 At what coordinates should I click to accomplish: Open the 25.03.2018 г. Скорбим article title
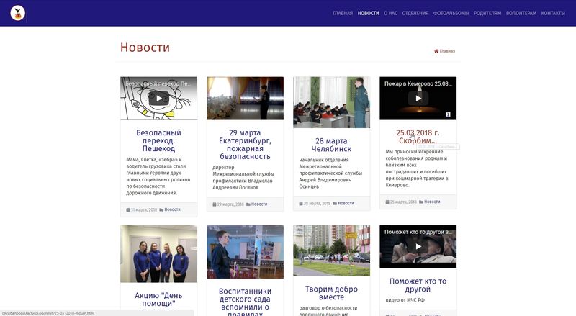[x=418, y=137]
